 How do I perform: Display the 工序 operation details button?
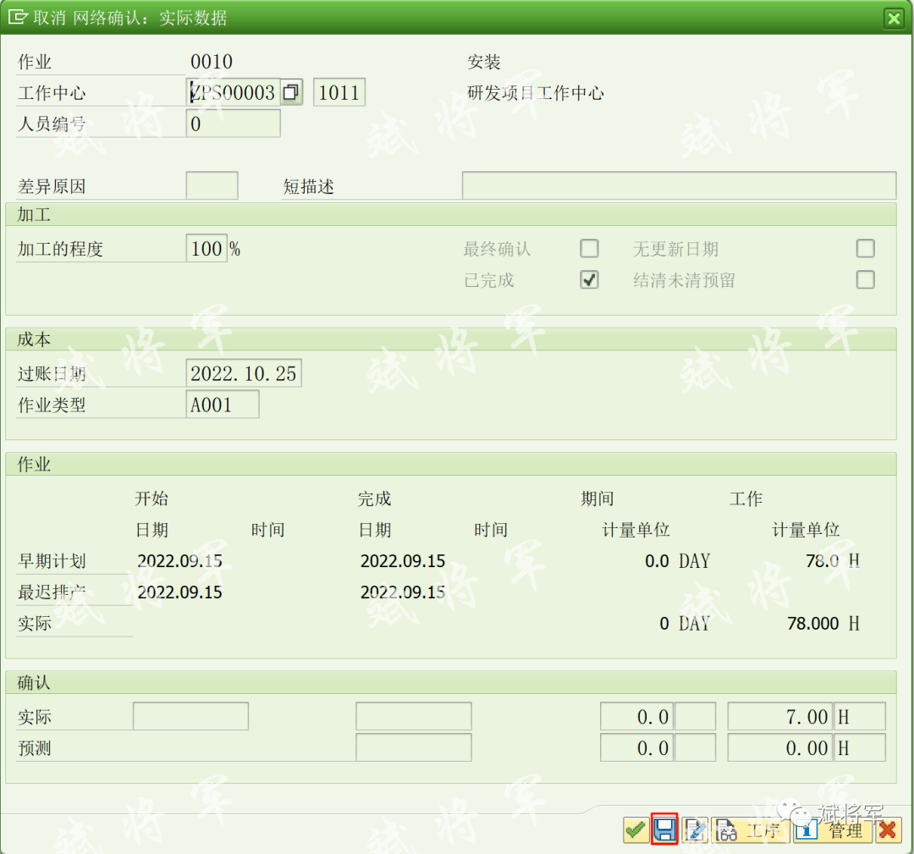click(x=750, y=829)
